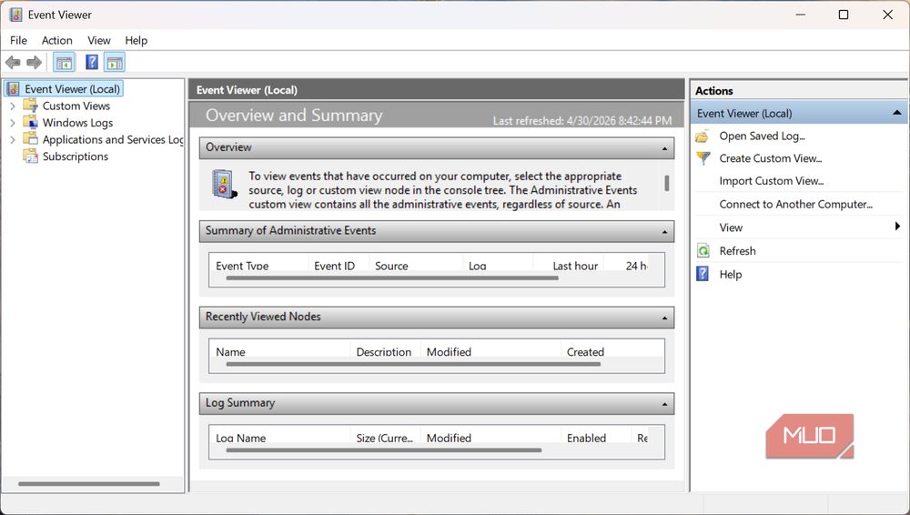Click the Back arrow toolbar icon

(13, 62)
